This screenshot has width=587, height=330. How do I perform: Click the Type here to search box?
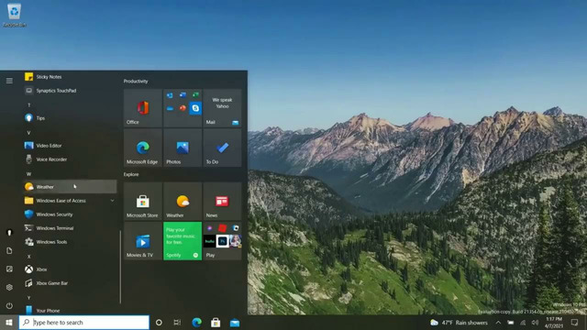click(x=84, y=323)
